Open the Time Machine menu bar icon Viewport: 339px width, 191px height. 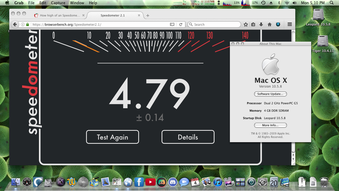tap(263, 3)
